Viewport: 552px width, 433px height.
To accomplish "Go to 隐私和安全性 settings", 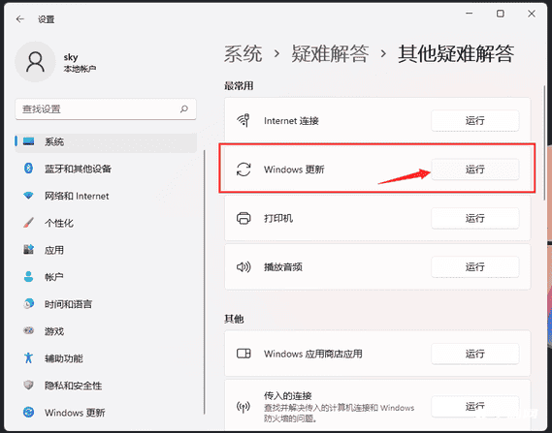I will (106, 386).
